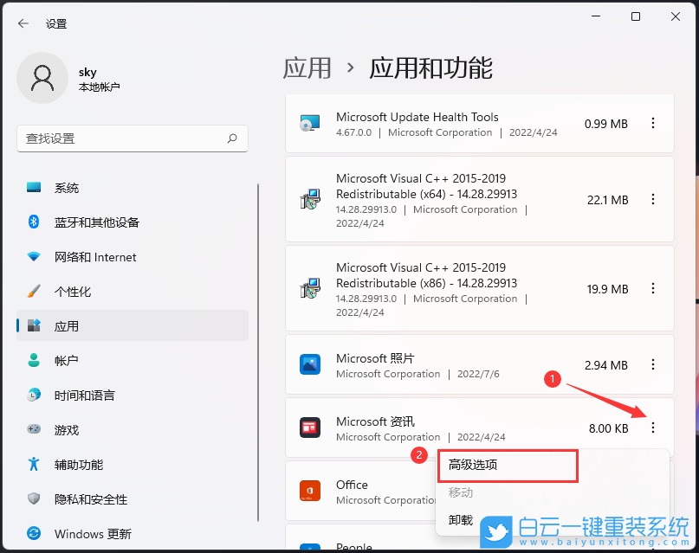Open the three-dot menu for Microsoft 照片
The width and height of the screenshot is (699, 553).
(652, 365)
